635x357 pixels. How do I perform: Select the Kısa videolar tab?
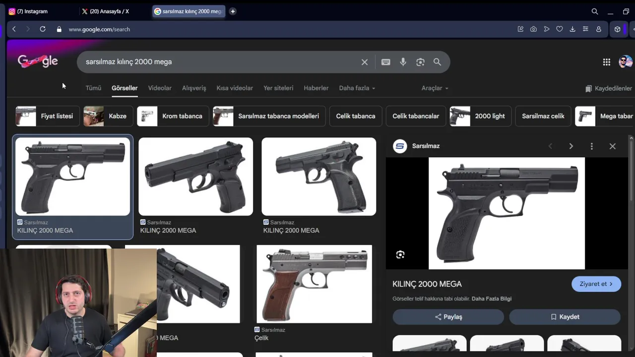click(235, 88)
